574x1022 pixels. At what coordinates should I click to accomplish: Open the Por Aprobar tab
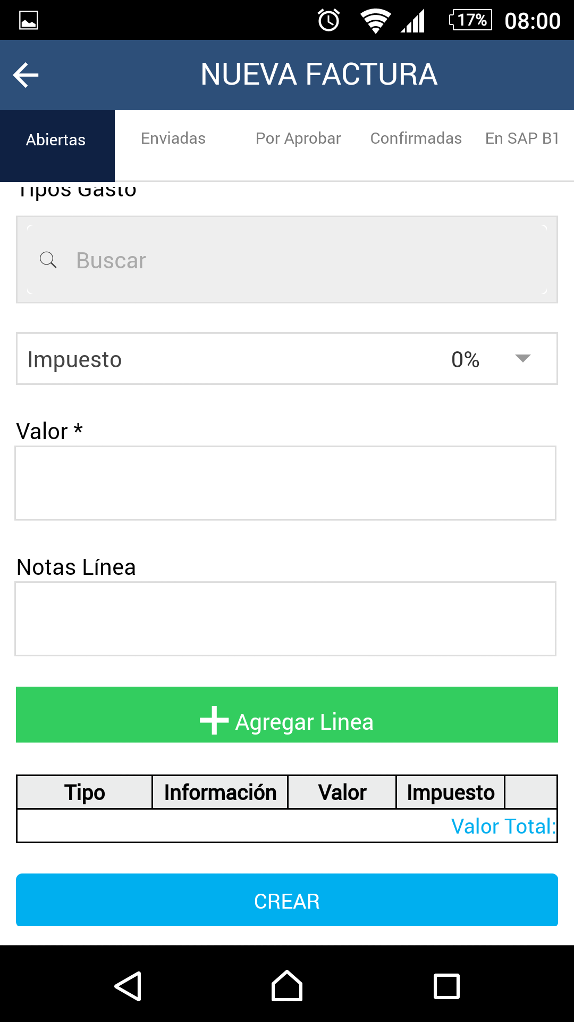298,138
